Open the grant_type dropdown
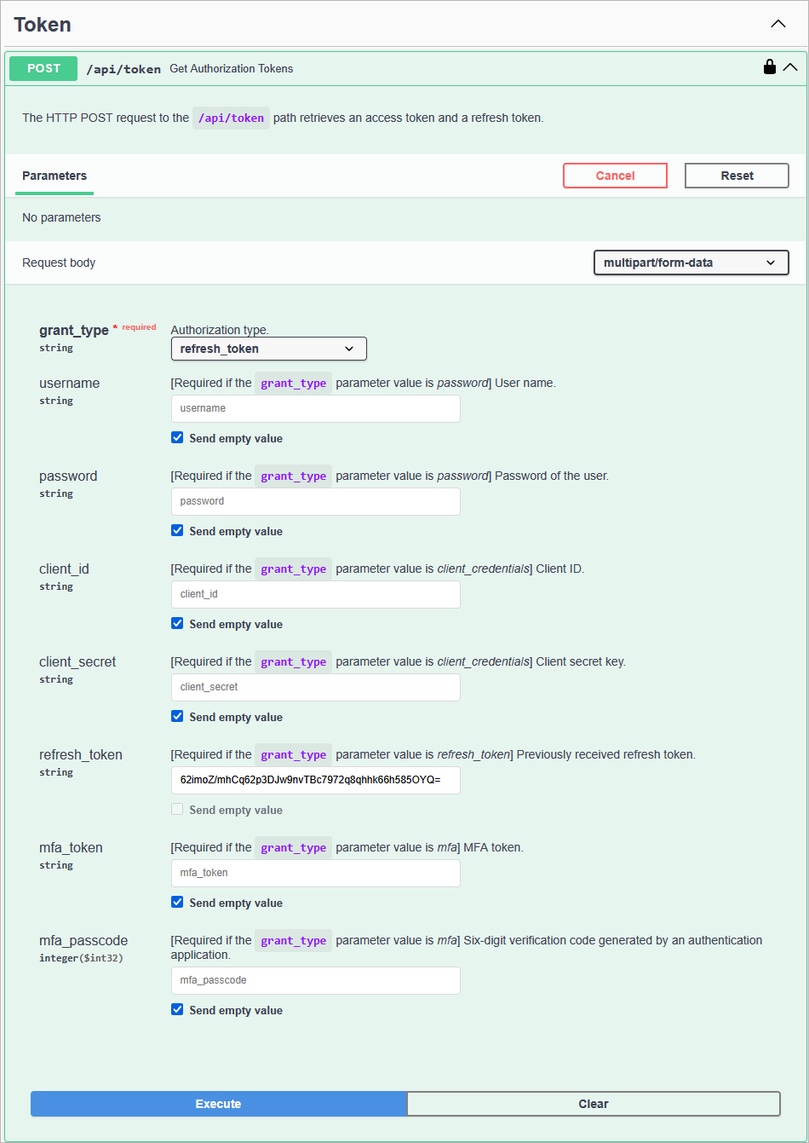This screenshot has height=1143, width=809. coord(268,349)
